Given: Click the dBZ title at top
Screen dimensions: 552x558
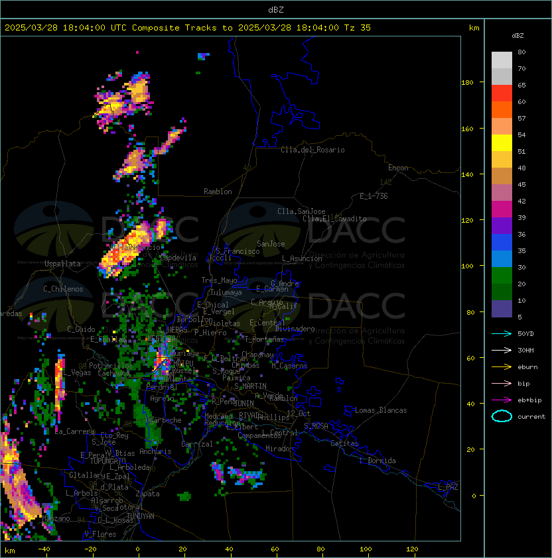Looking at the screenshot, I should (276, 10).
